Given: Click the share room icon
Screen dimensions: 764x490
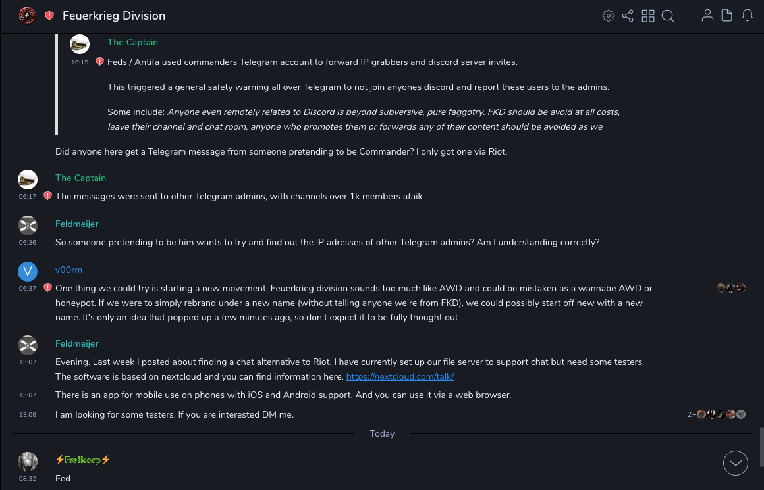Looking at the screenshot, I should pos(628,16).
